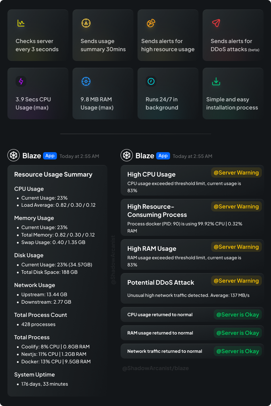Click 'Coolify: 8% CPU | 0.8GB RAM' line

56,347
